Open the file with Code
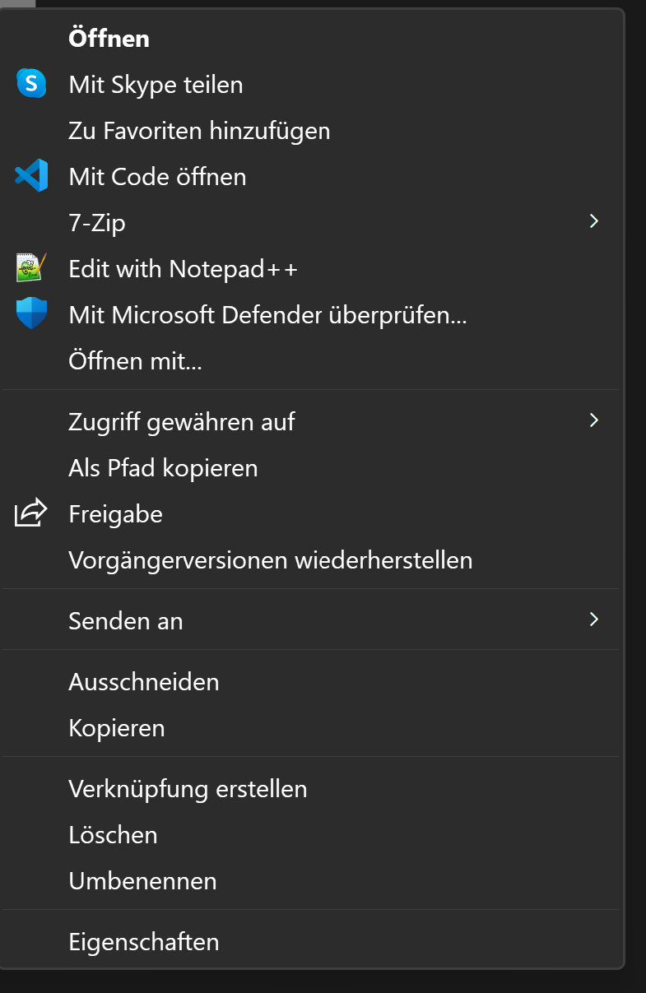This screenshot has height=993, width=646. coord(157,176)
